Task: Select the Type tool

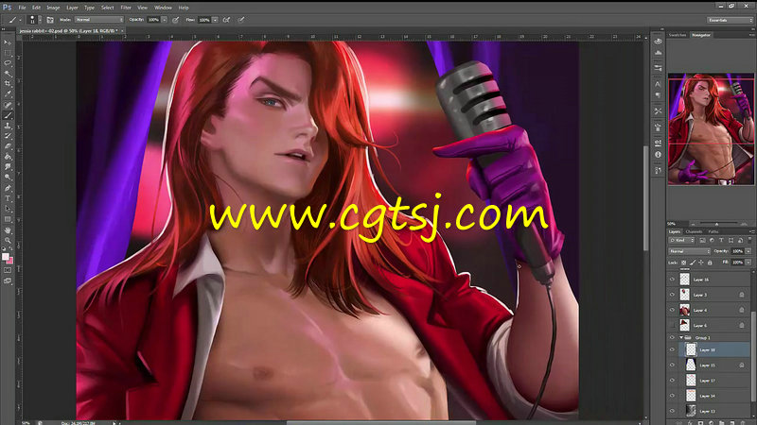Action: (8, 198)
